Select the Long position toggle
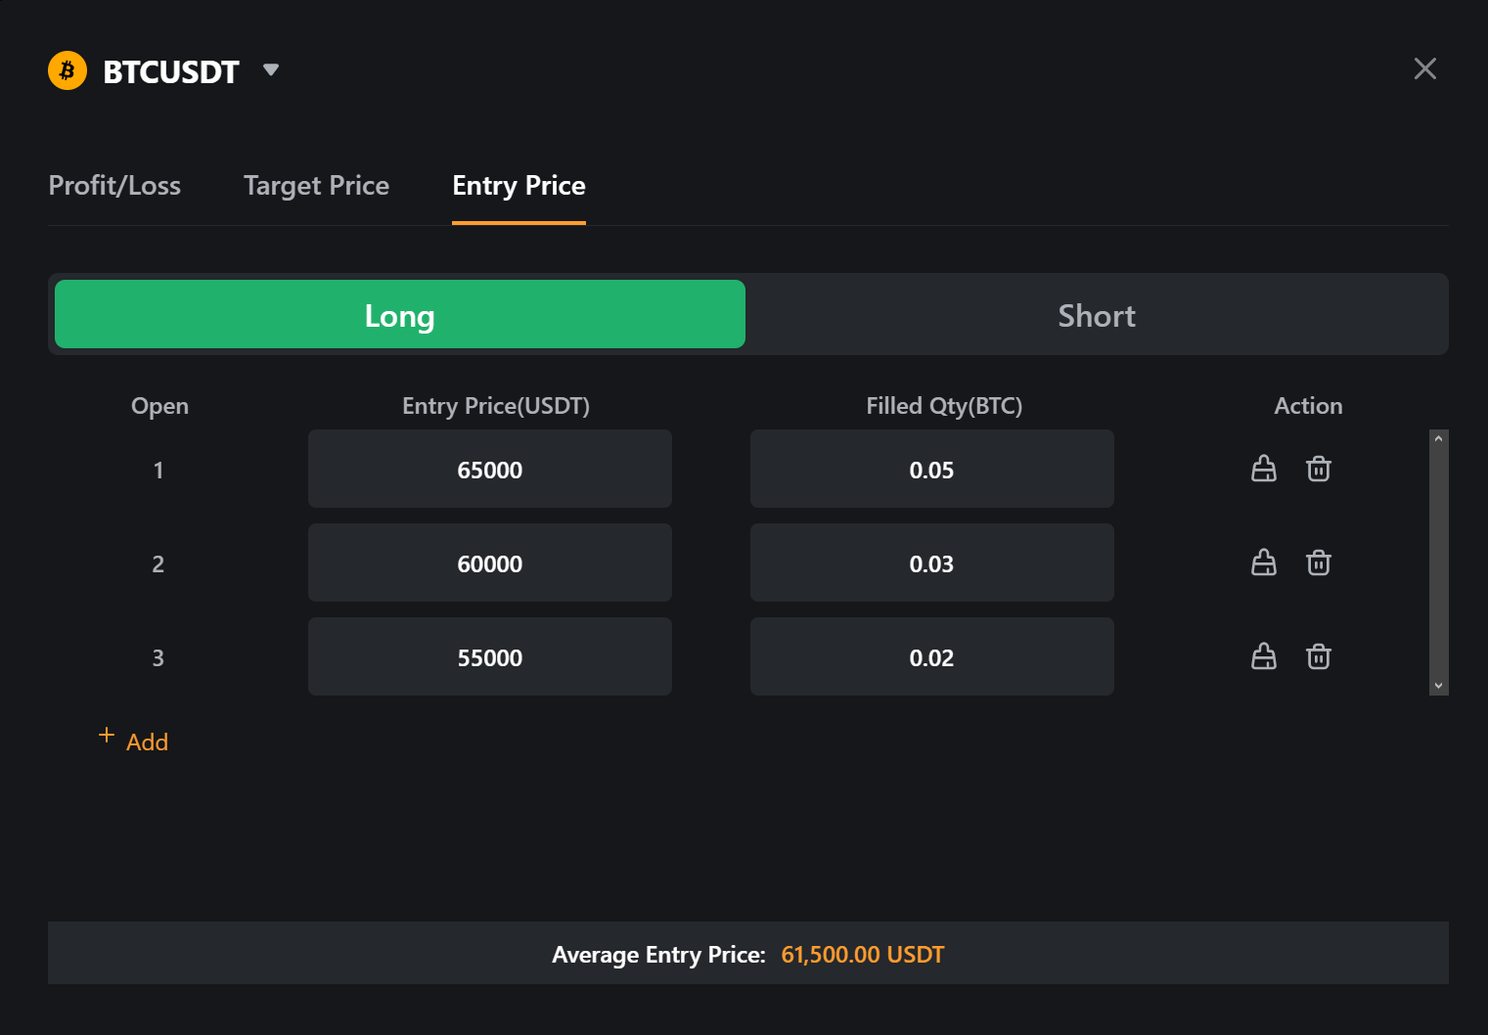The width and height of the screenshot is (1488, 1035). click(399, 314)
